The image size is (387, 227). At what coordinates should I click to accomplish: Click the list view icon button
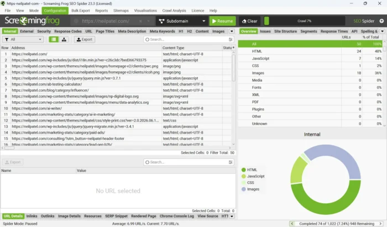coord(54,39)
